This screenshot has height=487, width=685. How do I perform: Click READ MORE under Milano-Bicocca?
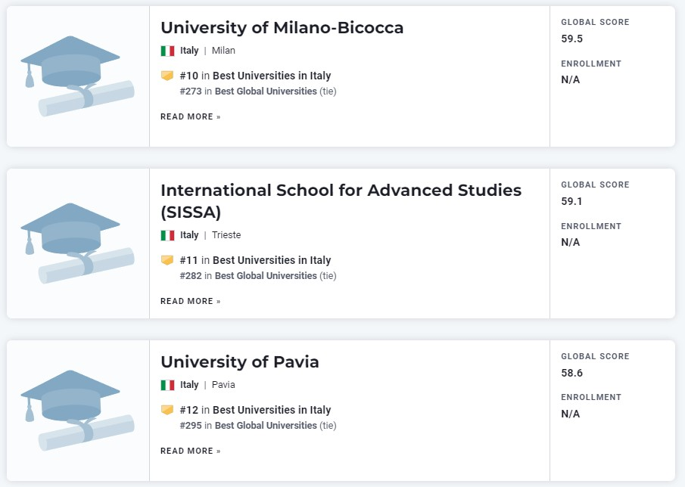(x=191, y=117)
